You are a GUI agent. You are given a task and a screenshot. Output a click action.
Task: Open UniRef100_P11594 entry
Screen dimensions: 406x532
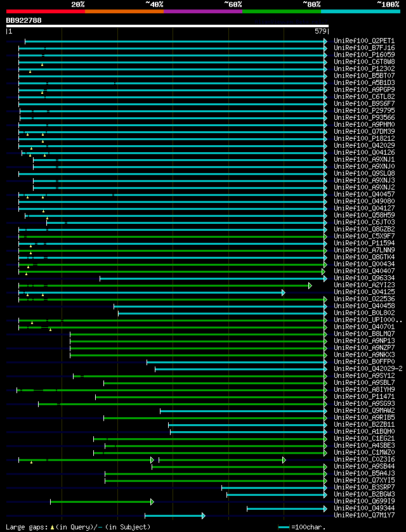pos(364,243)
